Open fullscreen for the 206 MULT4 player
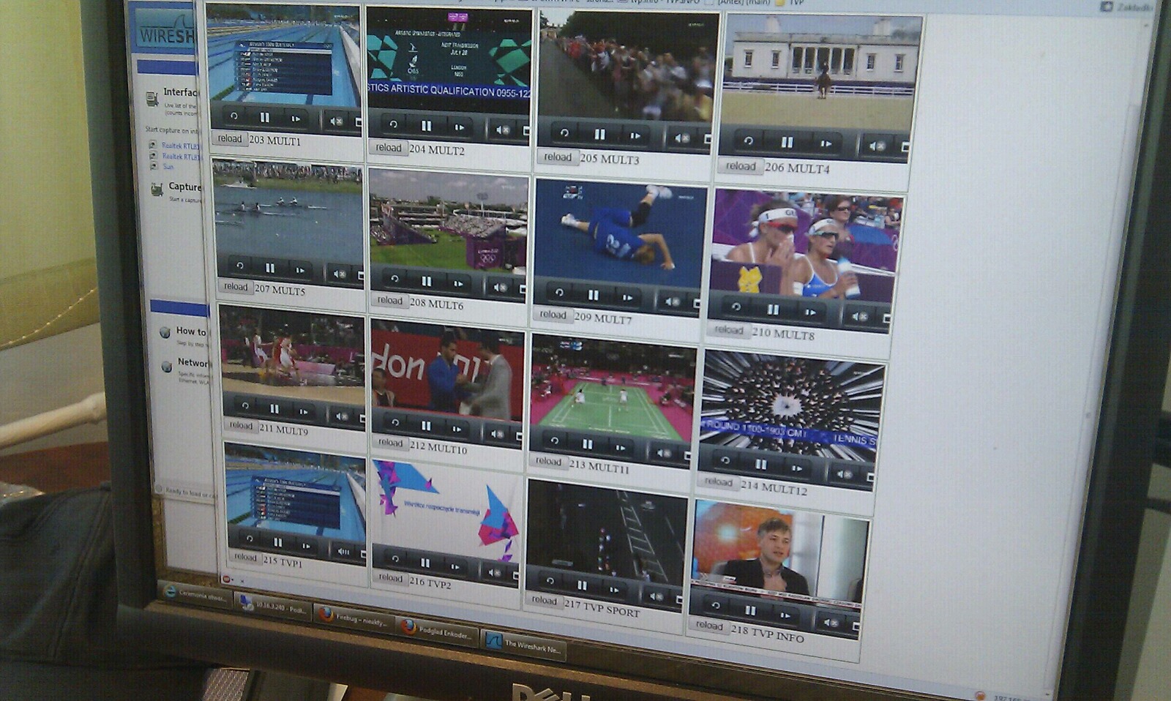The width and height of the screenshot is (1171, 701). click(905, 147)
